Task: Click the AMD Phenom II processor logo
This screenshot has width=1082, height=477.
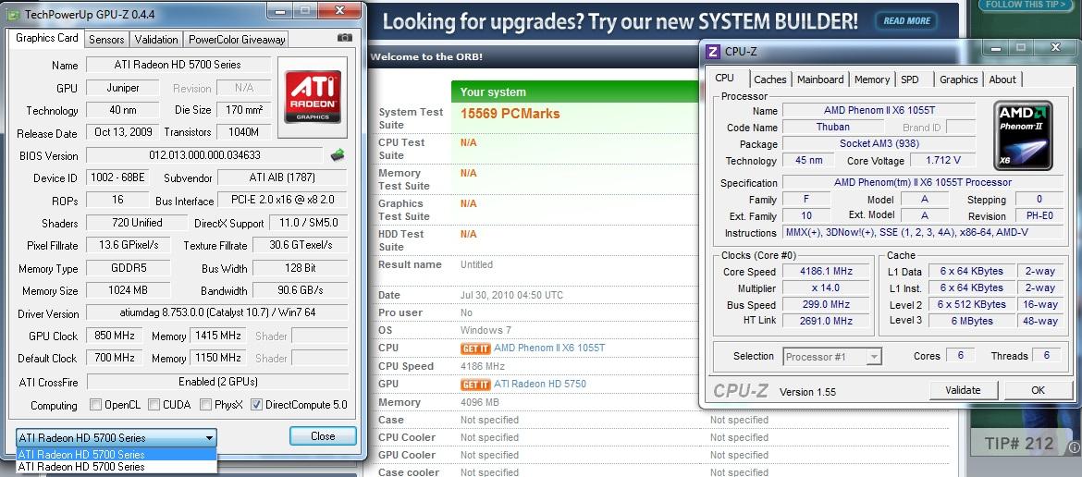Action: click(x=1026, y=136)
